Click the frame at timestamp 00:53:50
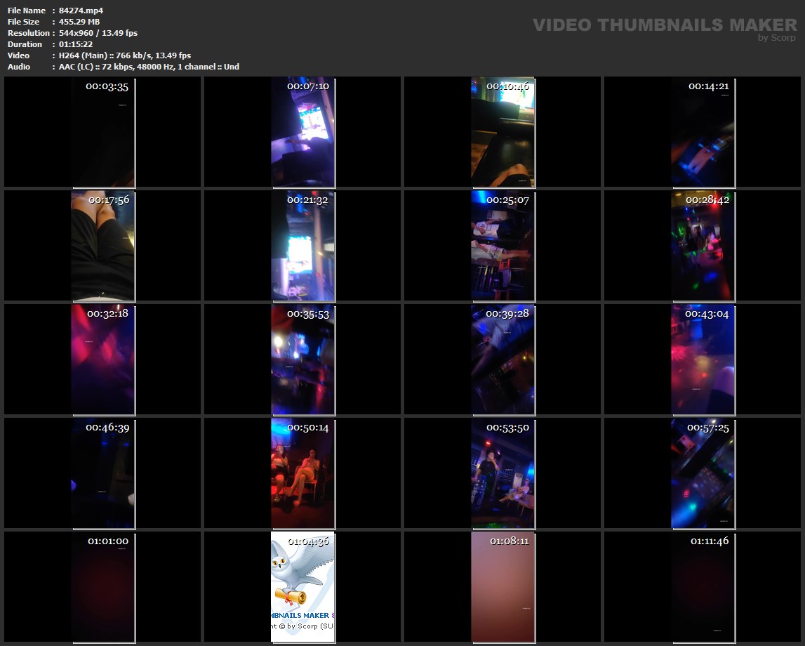Viewport: 805px width, 646px height. [503, 473]
